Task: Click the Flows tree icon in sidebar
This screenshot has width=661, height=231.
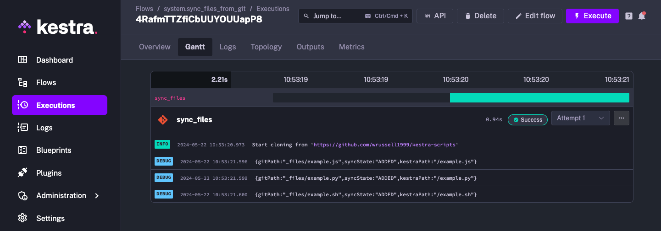Action: pyautogui.click(x=22, y=82)
